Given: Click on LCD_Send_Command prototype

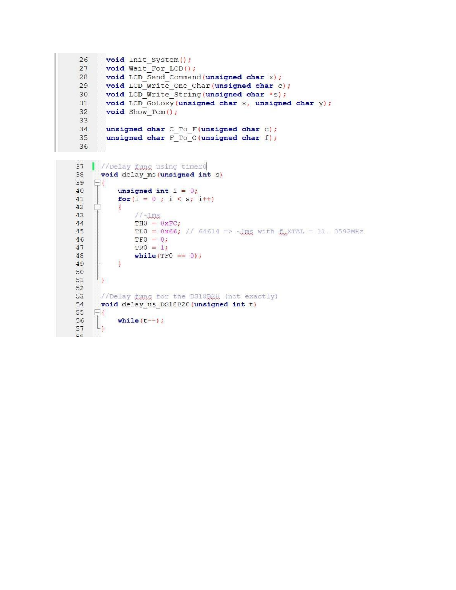Looking at the screenshot, I should click(x=194, y=77).
